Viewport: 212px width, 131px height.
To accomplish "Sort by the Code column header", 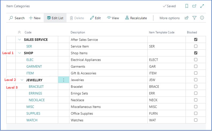I will pos(28,32).
